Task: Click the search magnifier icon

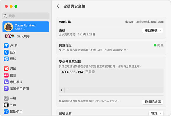Action: (5, 16)
